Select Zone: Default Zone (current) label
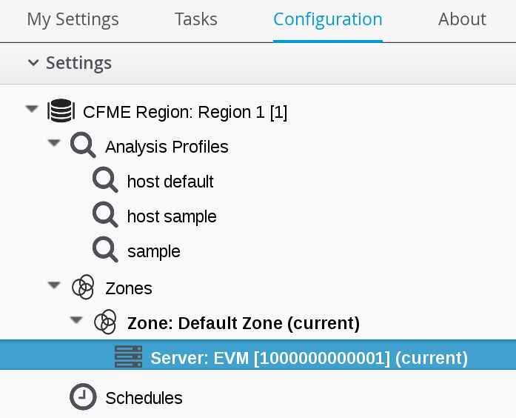Image resolution: width=516 pixels, height=418 pixels. pyautogui.click(x=244, y=323)
